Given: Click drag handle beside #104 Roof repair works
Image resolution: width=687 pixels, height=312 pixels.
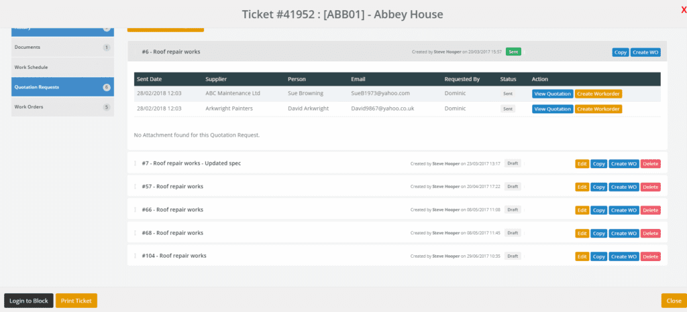Looking at the screenshot, I should coord(135,256).
